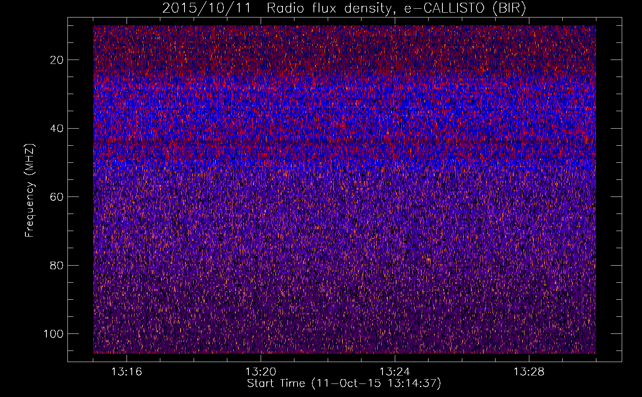
Task: Click the 13:28 time tick label
Action: pos(529,372)
